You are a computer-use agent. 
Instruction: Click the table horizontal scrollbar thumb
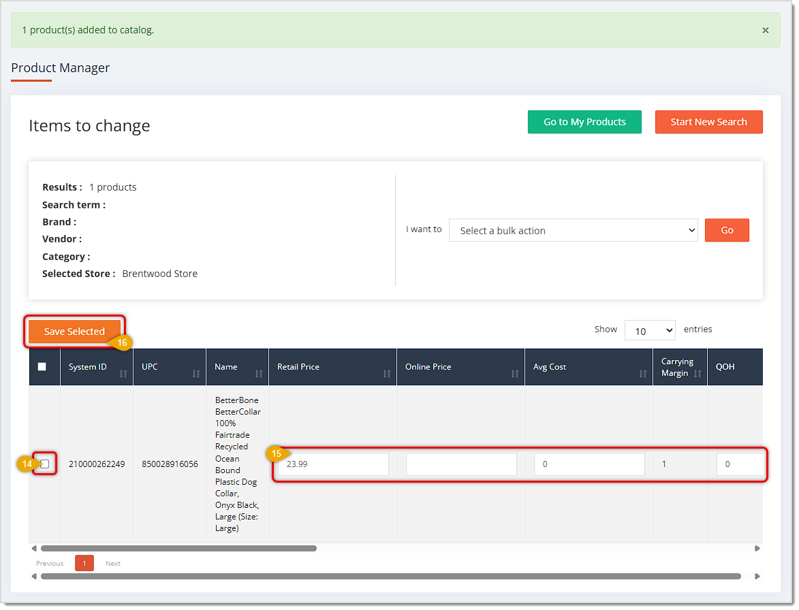pyautogui.click(x=178, y=549)
